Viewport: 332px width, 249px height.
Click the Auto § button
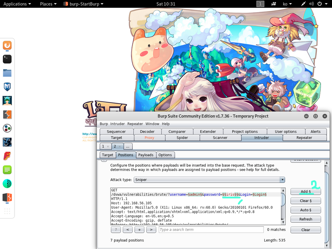[x=306, y=210]
